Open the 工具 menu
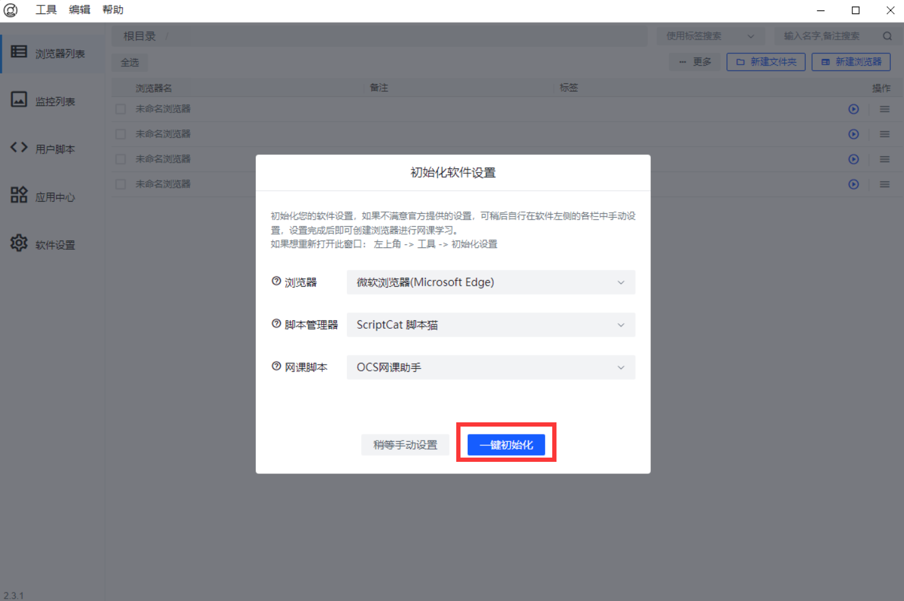Viewport: 904px width, 601px height. tap(46, 10)
